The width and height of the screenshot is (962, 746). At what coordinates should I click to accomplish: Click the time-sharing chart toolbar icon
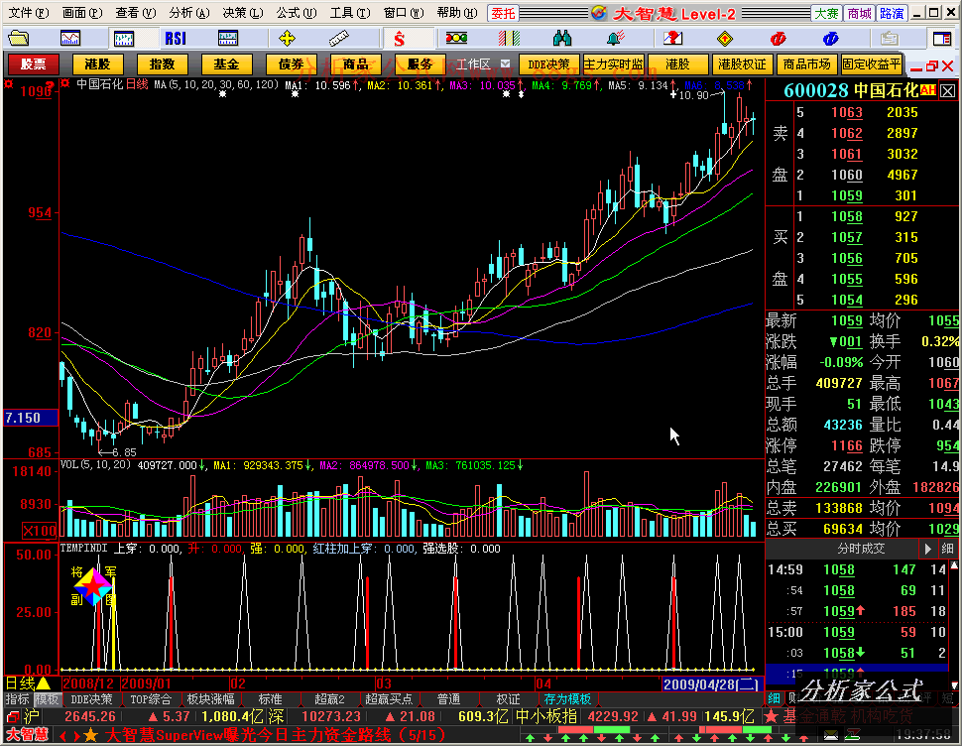pyautogui.click(x=70, y=39)
